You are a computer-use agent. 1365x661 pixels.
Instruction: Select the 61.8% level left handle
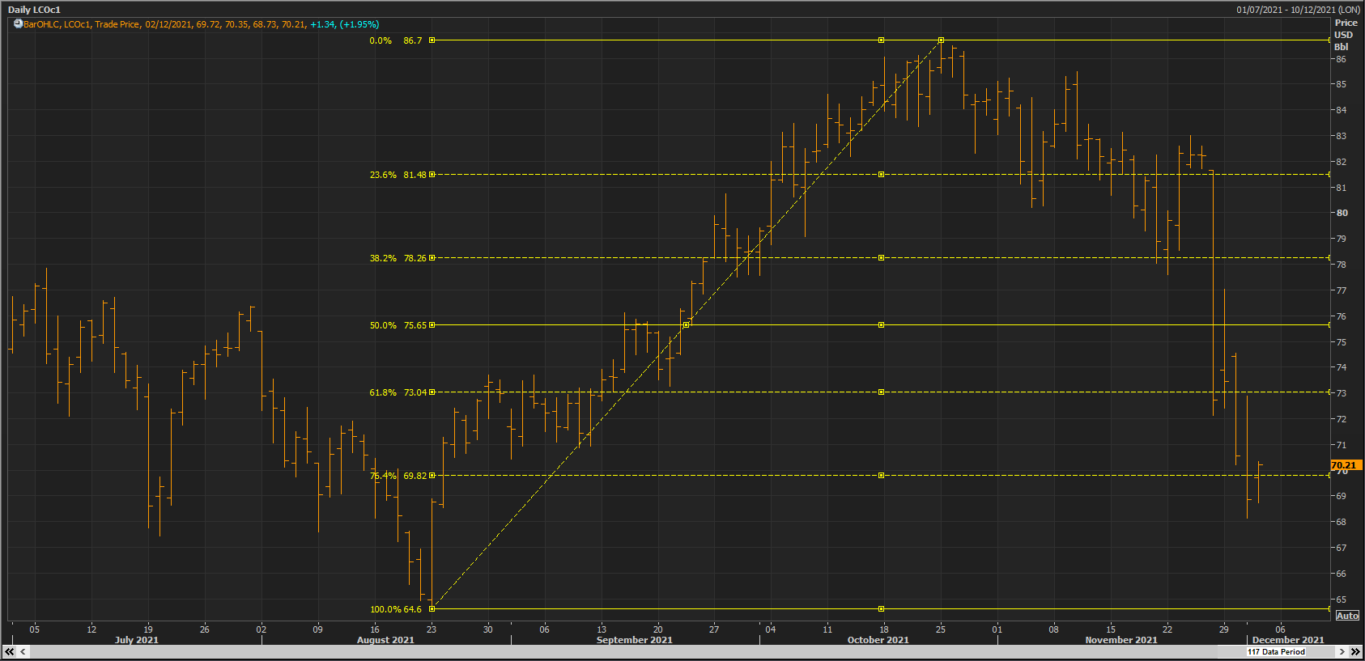click(432, 392)
